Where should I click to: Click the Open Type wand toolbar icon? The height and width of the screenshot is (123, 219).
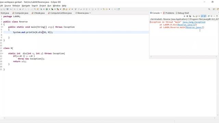point(69,9)
